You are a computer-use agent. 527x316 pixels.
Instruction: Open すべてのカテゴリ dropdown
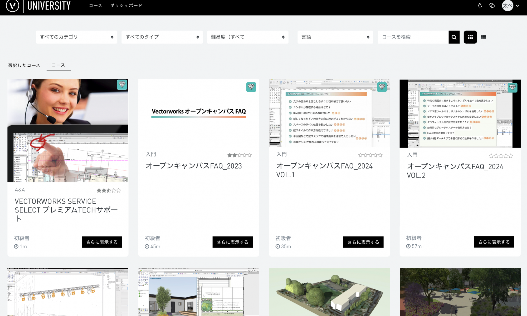[77, 37]
